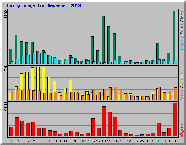
Task: Click day label 2 on the axis
Action: (17, 141)
